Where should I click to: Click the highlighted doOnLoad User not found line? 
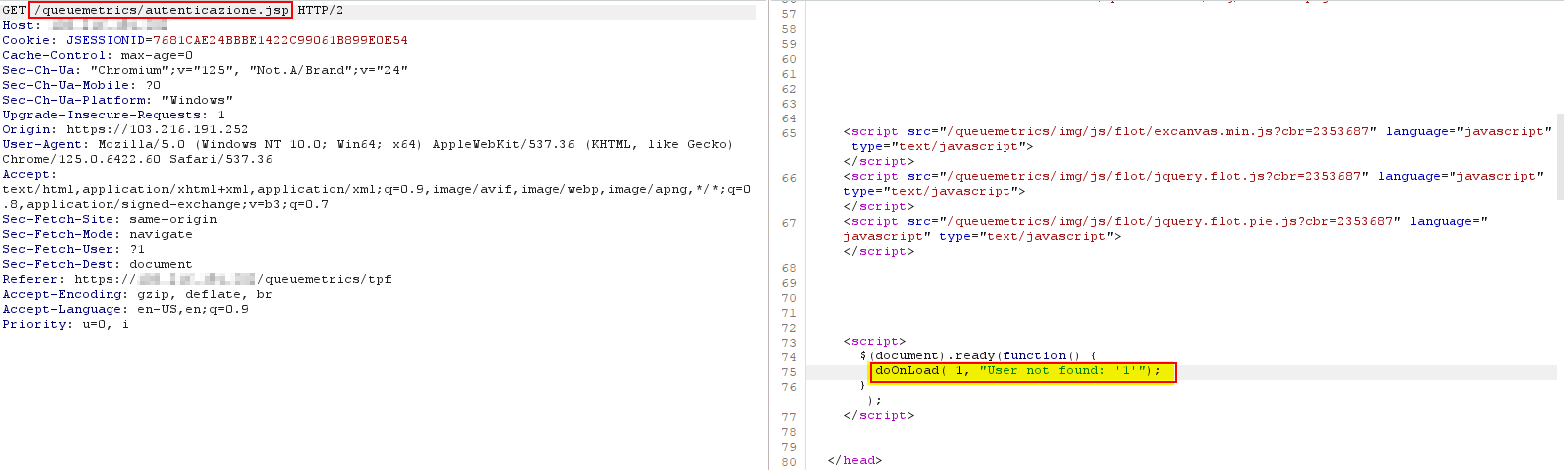point(1022,371)
